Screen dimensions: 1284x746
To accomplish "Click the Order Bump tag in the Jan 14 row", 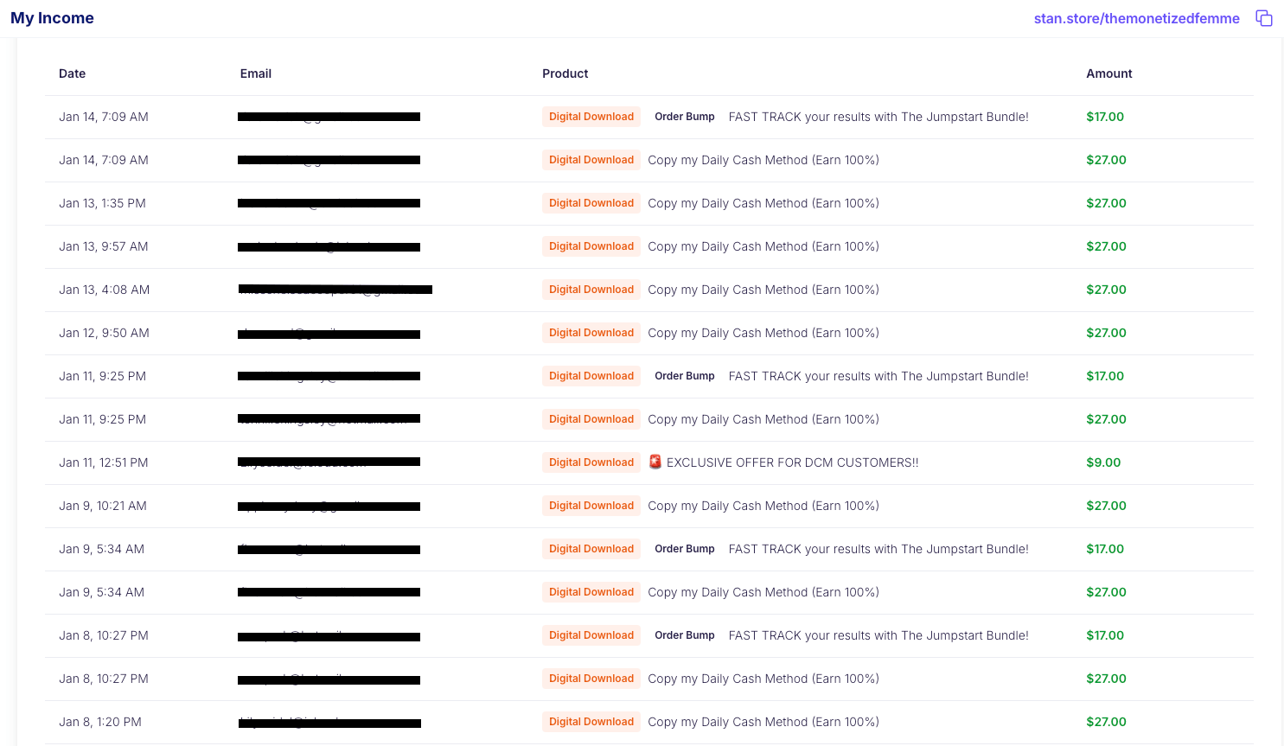I will 685,117.
